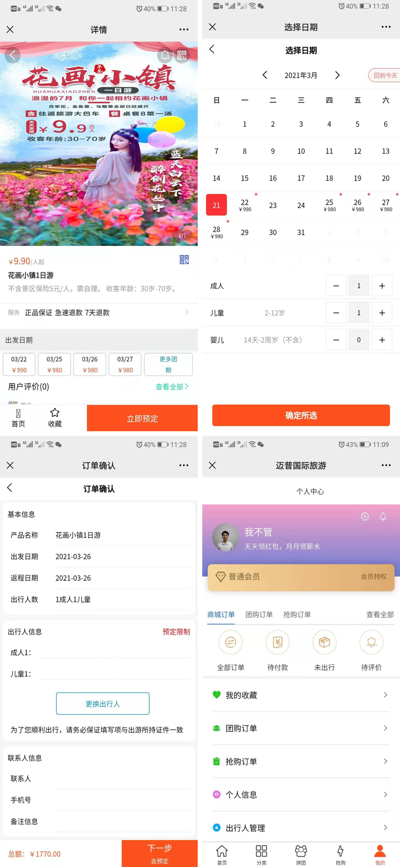Open 分类 categories in the bottom navigation
The height and width of the screenshot is (867, 400).
[261, 854]
